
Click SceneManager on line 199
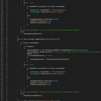click(x=35, y=12)
